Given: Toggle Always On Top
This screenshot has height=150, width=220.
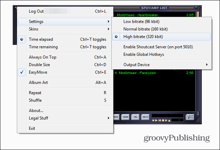Looking at the screenshot, I should tap(65, 57).
